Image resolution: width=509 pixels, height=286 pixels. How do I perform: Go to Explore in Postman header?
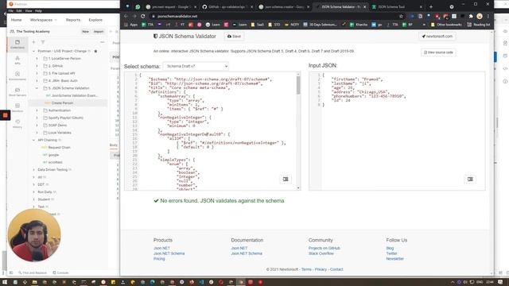(x=95, y=20)
